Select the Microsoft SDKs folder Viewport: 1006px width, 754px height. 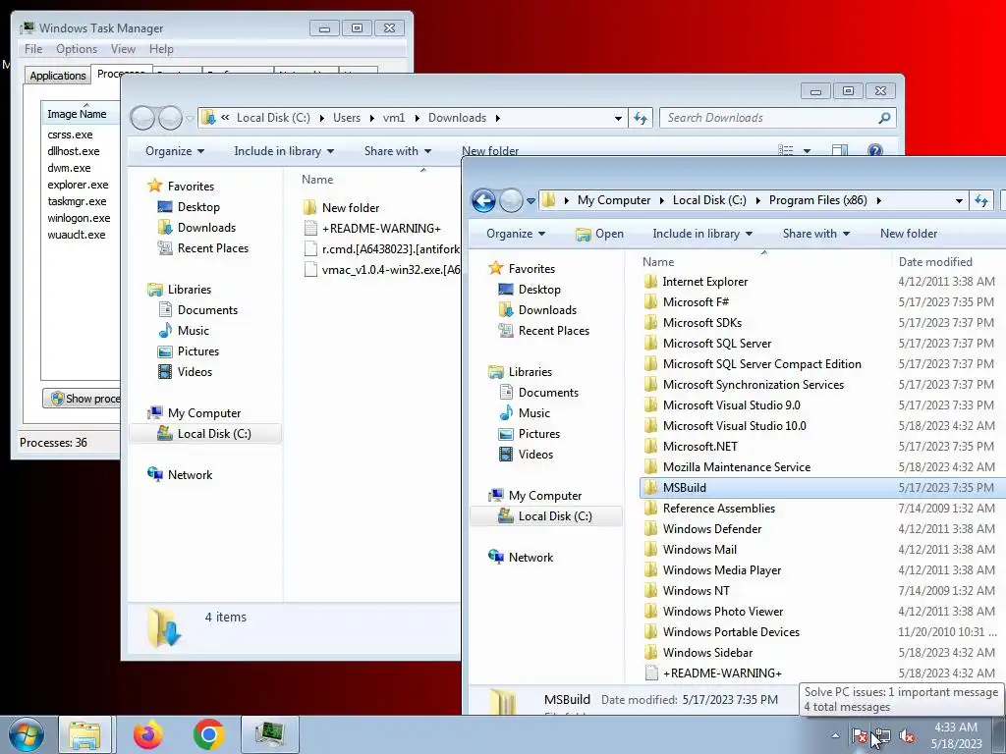(701, 322)
